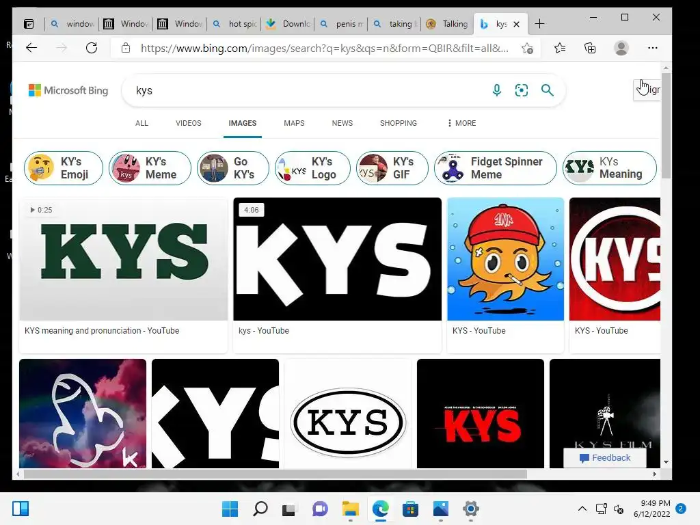Open oval KYS sticker image

(348, 414)
